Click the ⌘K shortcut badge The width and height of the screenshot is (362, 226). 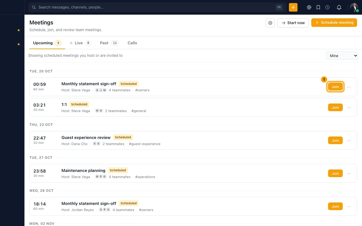pos(279,7)
